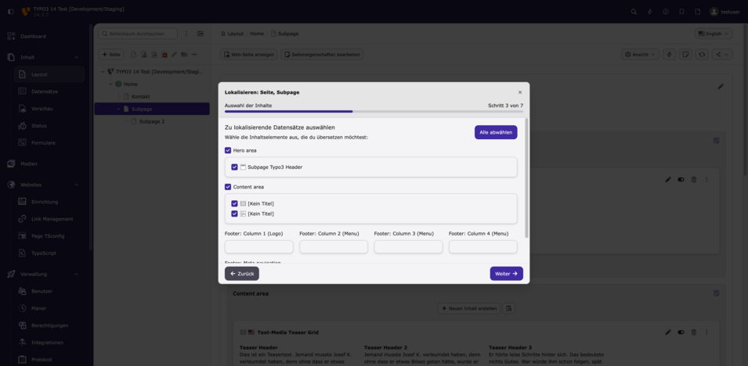The image size is (748, 366).
Task: Select the Kontakt page in the tree
Action: (141, 97)
